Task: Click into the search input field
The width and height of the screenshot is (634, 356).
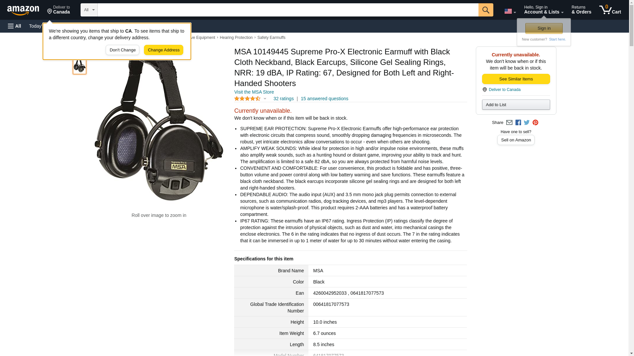Action: [x=288, y=10]
